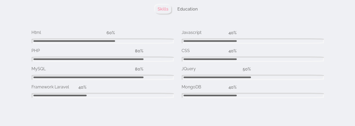Screen dimensions: 355x126
Task: Click the Javascript skill label
Action: [x=191, y=33]
